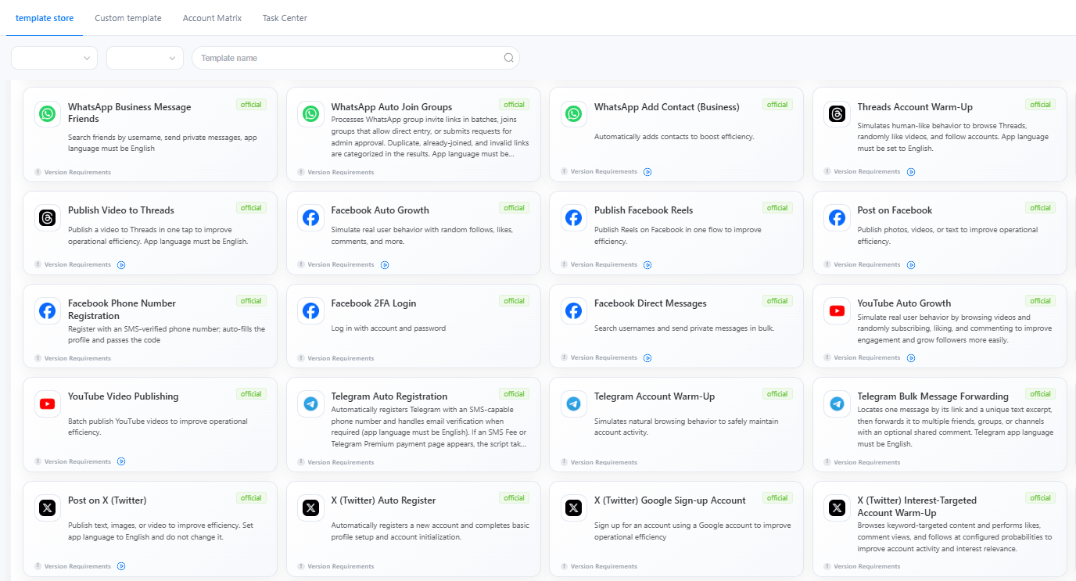Image resolution: width=1076 pixels, height=581 pixels.
Task: Click the official badge on YouTube Video Publishing card
Action: coord(251,394)
